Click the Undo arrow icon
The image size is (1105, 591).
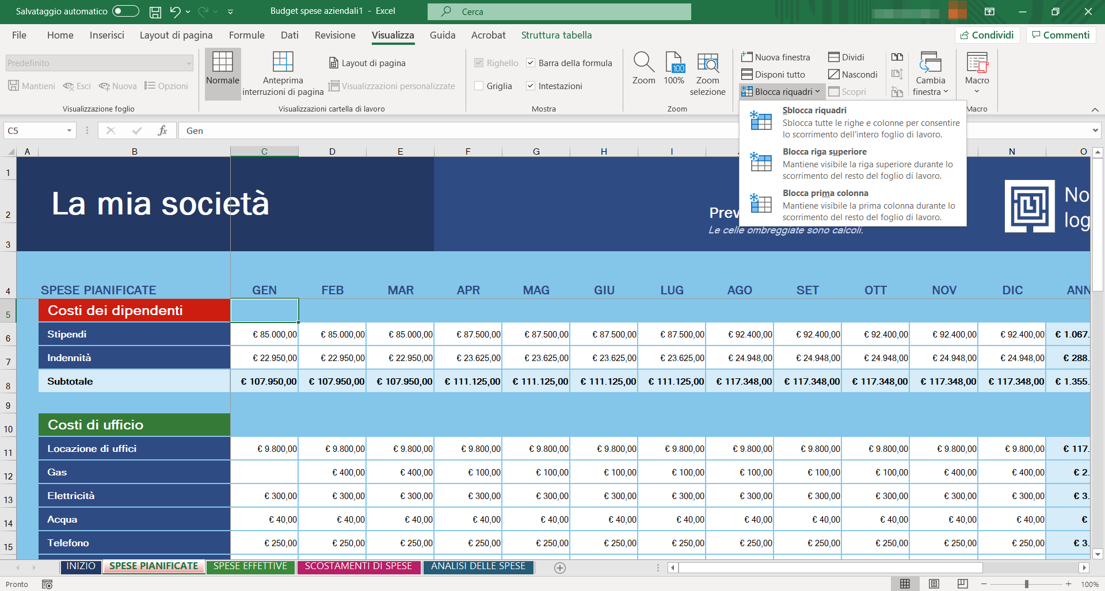[175, 11]
